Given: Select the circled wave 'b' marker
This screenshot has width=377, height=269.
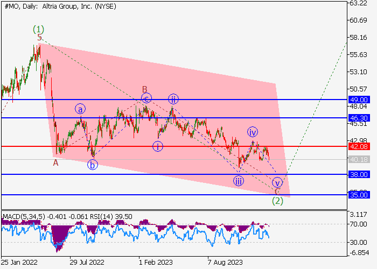Looking at the screenshot, I should pyautogui.click(x=93, y=165).
